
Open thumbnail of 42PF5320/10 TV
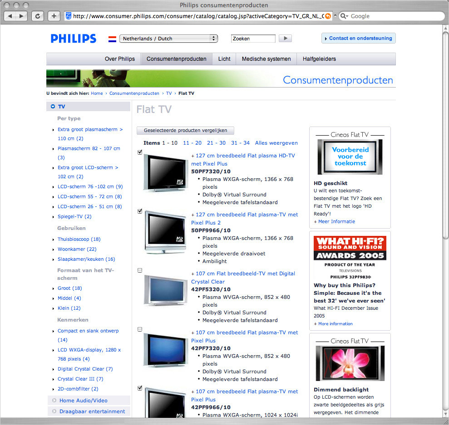click(x=165, y=290)
